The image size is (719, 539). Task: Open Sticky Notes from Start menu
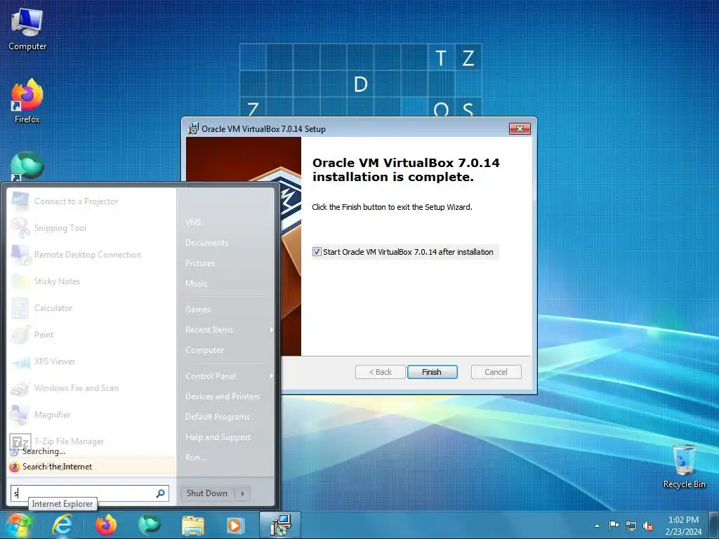(x=92, y=281)
